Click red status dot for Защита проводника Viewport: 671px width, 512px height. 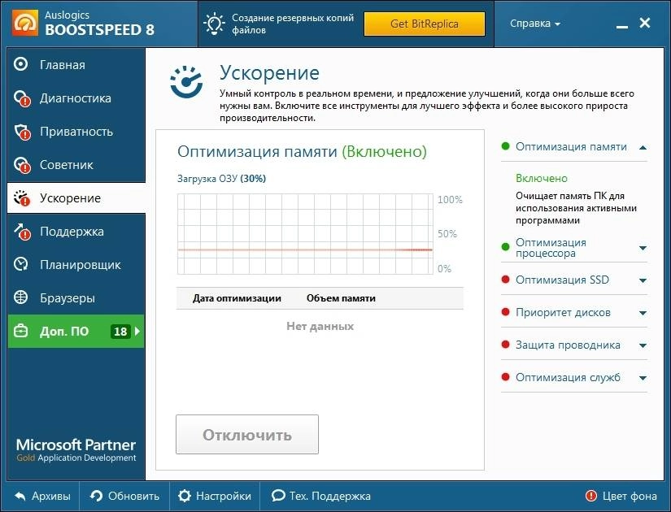(x=505, y=345)
